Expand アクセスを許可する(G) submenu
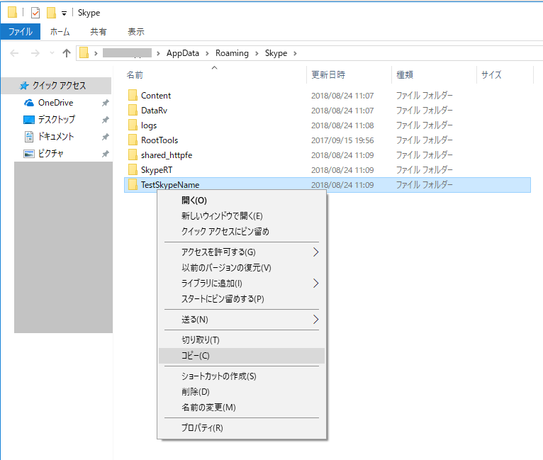Image resolution: width=543 pixels, height=460 pixels. (242, 252)
